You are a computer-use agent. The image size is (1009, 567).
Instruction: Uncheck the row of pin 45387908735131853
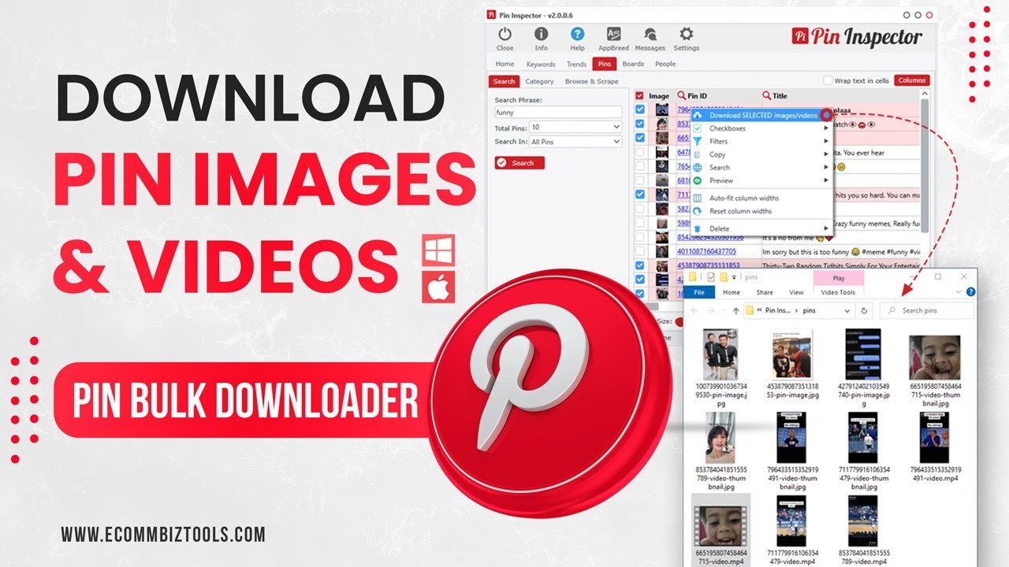click(639, 265)
